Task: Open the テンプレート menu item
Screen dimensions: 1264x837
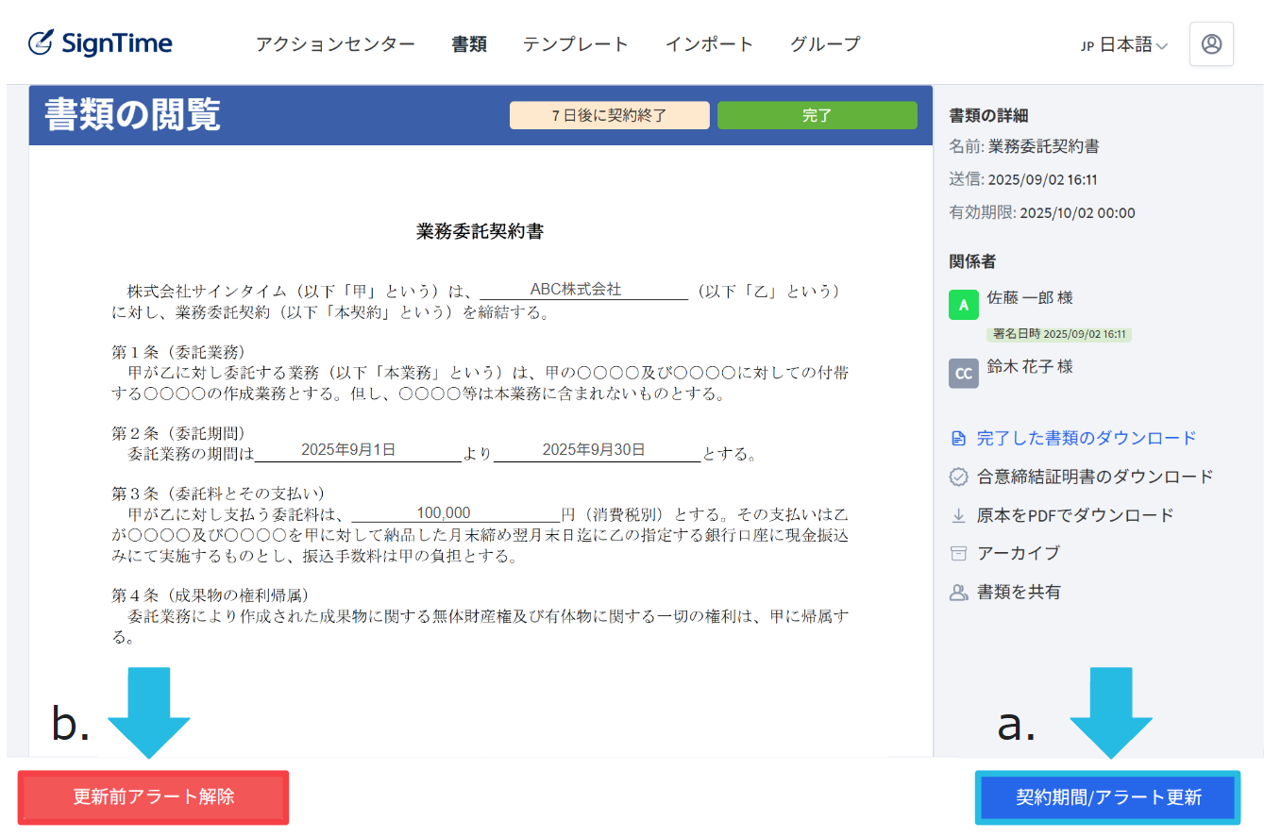Action: point(575,44)
